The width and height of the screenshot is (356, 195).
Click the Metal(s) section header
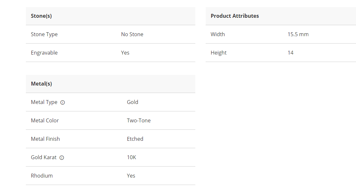coord(41,84)
